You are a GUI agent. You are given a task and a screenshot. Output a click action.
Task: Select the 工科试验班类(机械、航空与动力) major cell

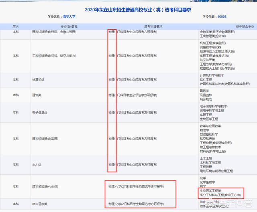click(x=54, y=56)
